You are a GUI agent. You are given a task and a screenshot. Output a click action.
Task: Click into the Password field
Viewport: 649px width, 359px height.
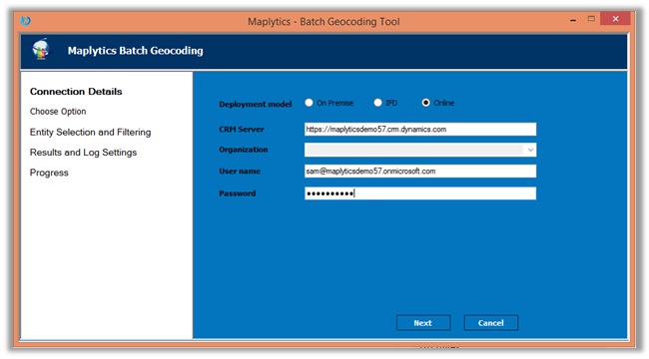pyautogui.click(x=420, y=193)
